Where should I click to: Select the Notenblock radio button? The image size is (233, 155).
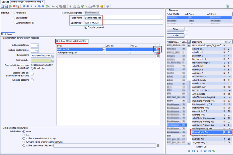point(14,13)
